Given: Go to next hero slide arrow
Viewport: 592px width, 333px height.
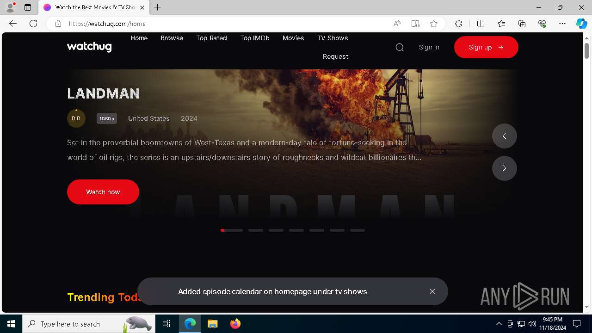Looking at the screenshot, I should (504, 168).
